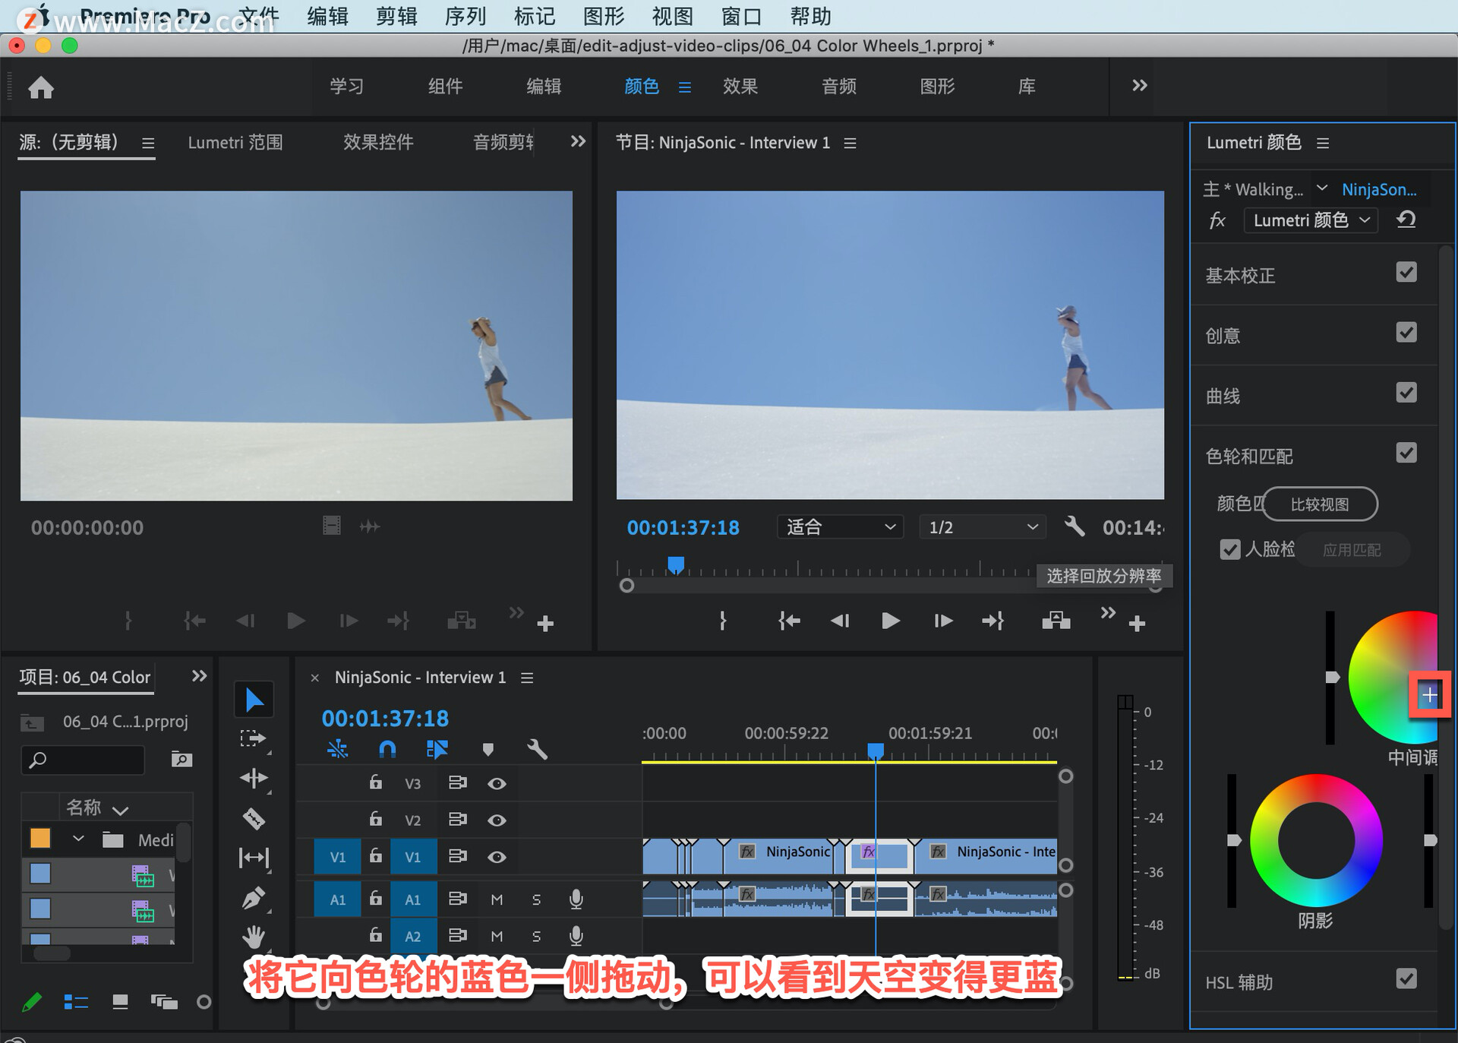Expand Project panel overflow chevron
This screenshot has width=1458, height=1043.
[199, 676]
